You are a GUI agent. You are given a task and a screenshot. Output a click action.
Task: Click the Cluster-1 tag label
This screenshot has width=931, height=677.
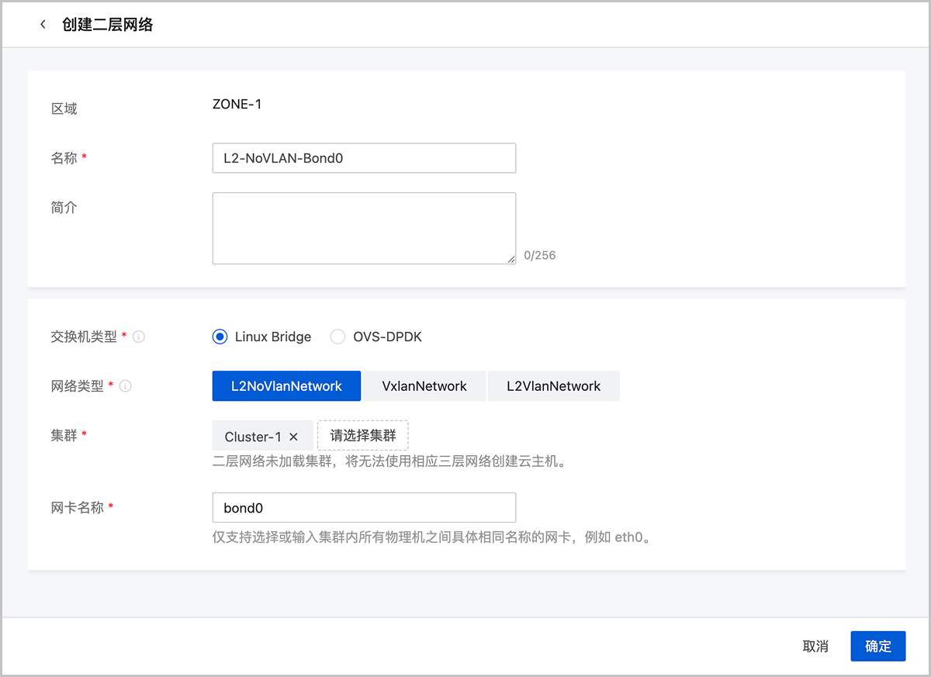(x=253, y=437)
